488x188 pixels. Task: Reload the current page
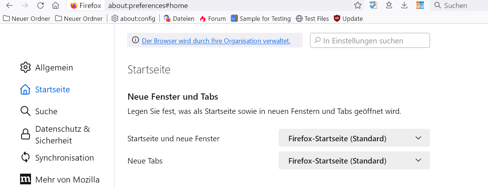pos(40,5)
